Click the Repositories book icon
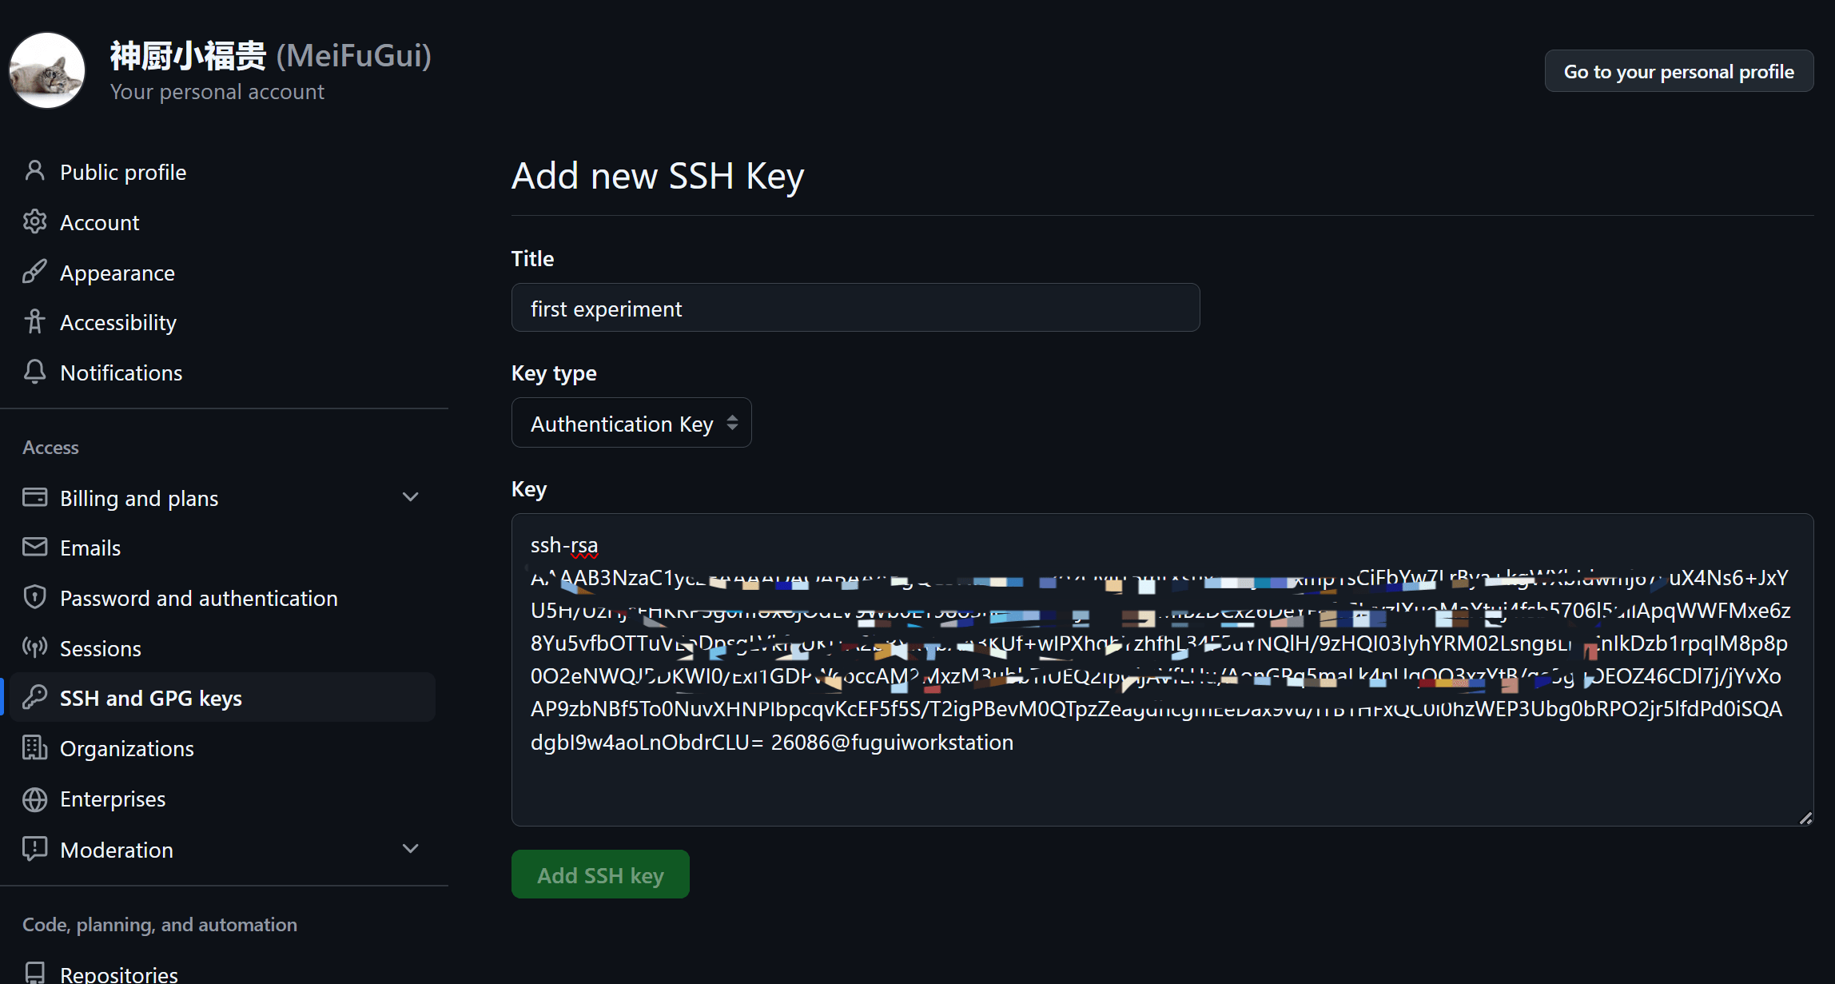This screenshot has width=1835, height=984. (x=34, y=974)
